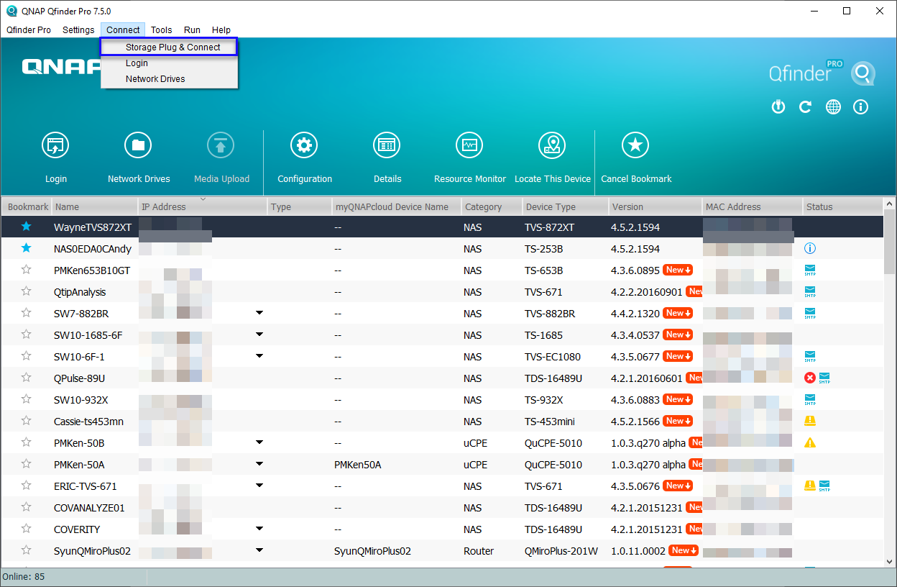Open the Qfinder Pro menu
The image size is (897, 587).
[x=29, y=30]
